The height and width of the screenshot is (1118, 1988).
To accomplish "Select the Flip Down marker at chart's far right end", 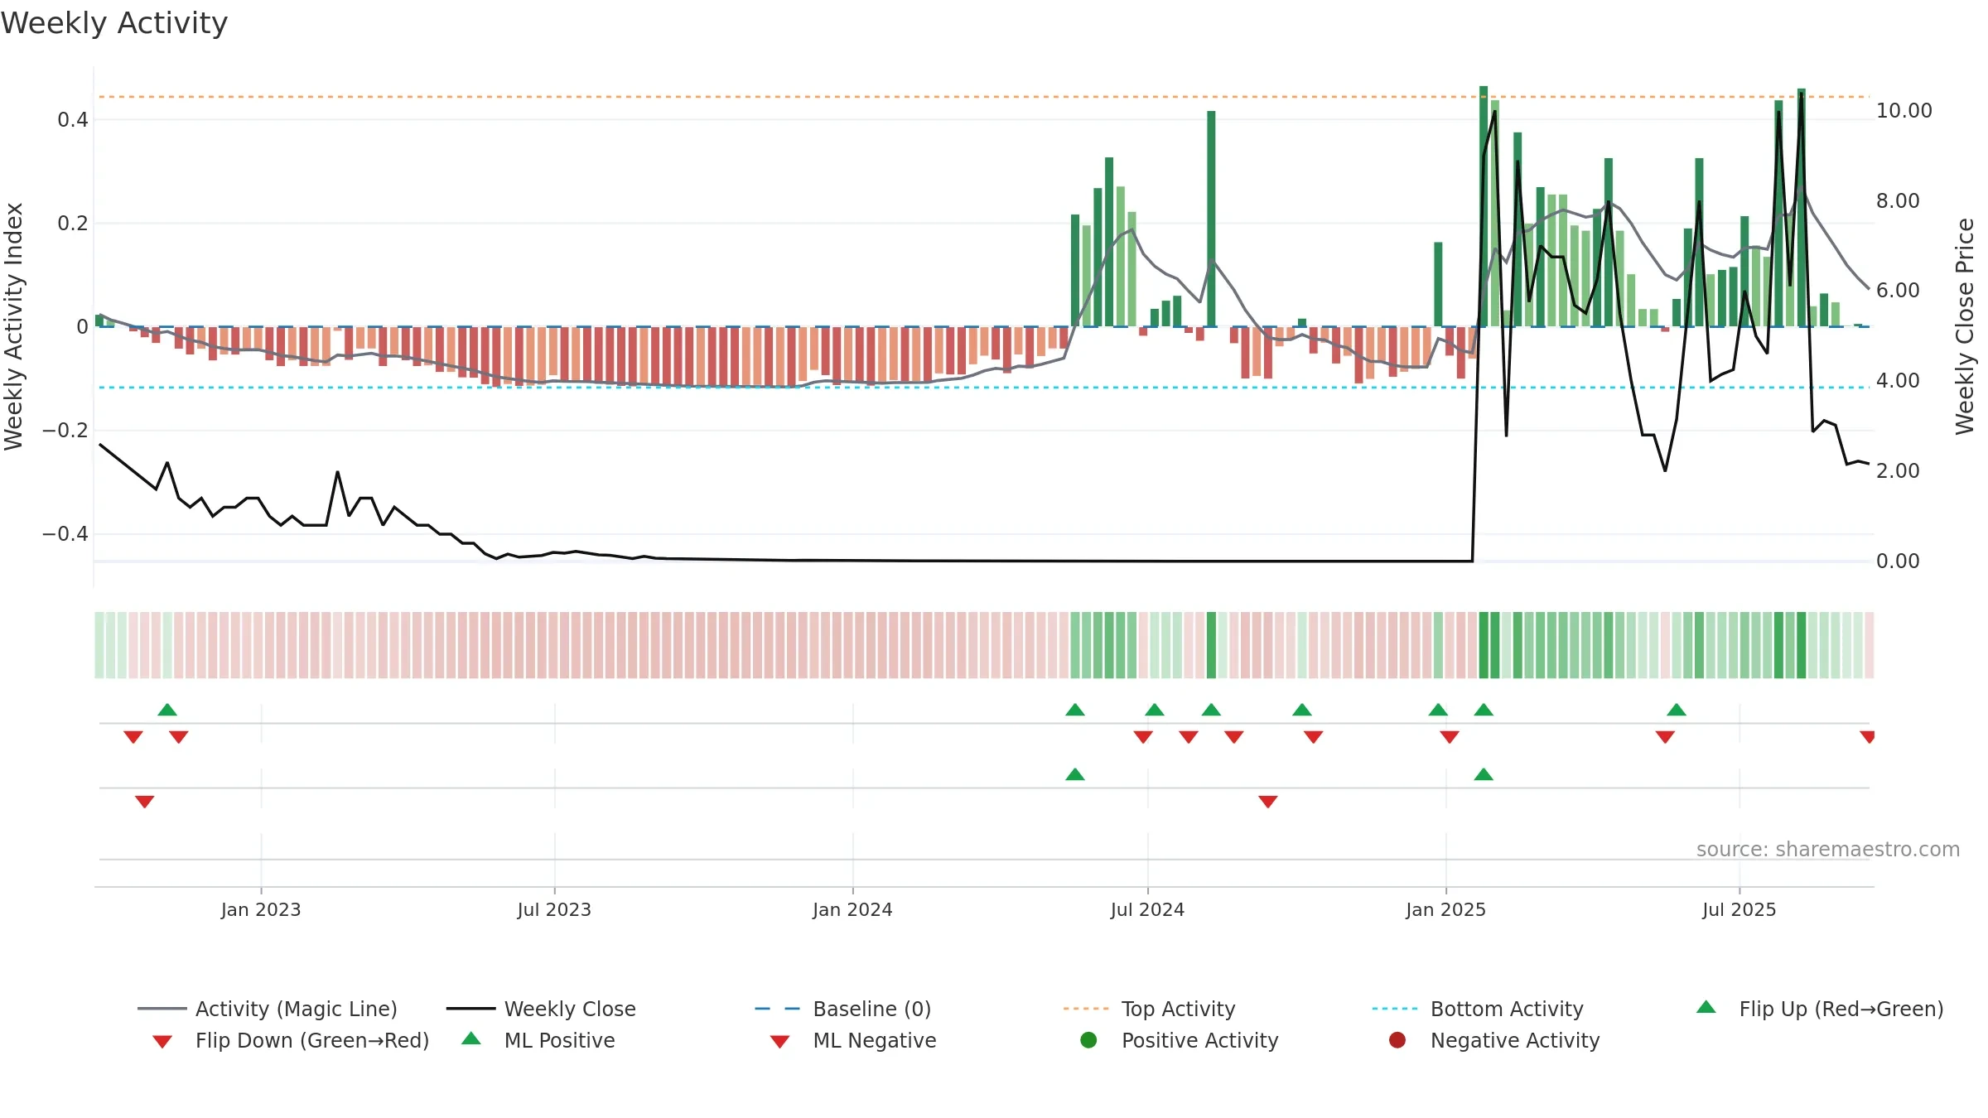I will pos(1868,737).
